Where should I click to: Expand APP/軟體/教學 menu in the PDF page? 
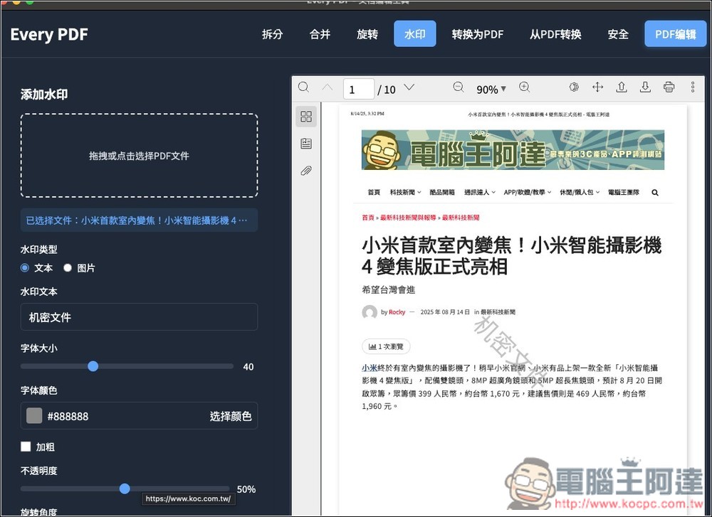click(528, 192)
